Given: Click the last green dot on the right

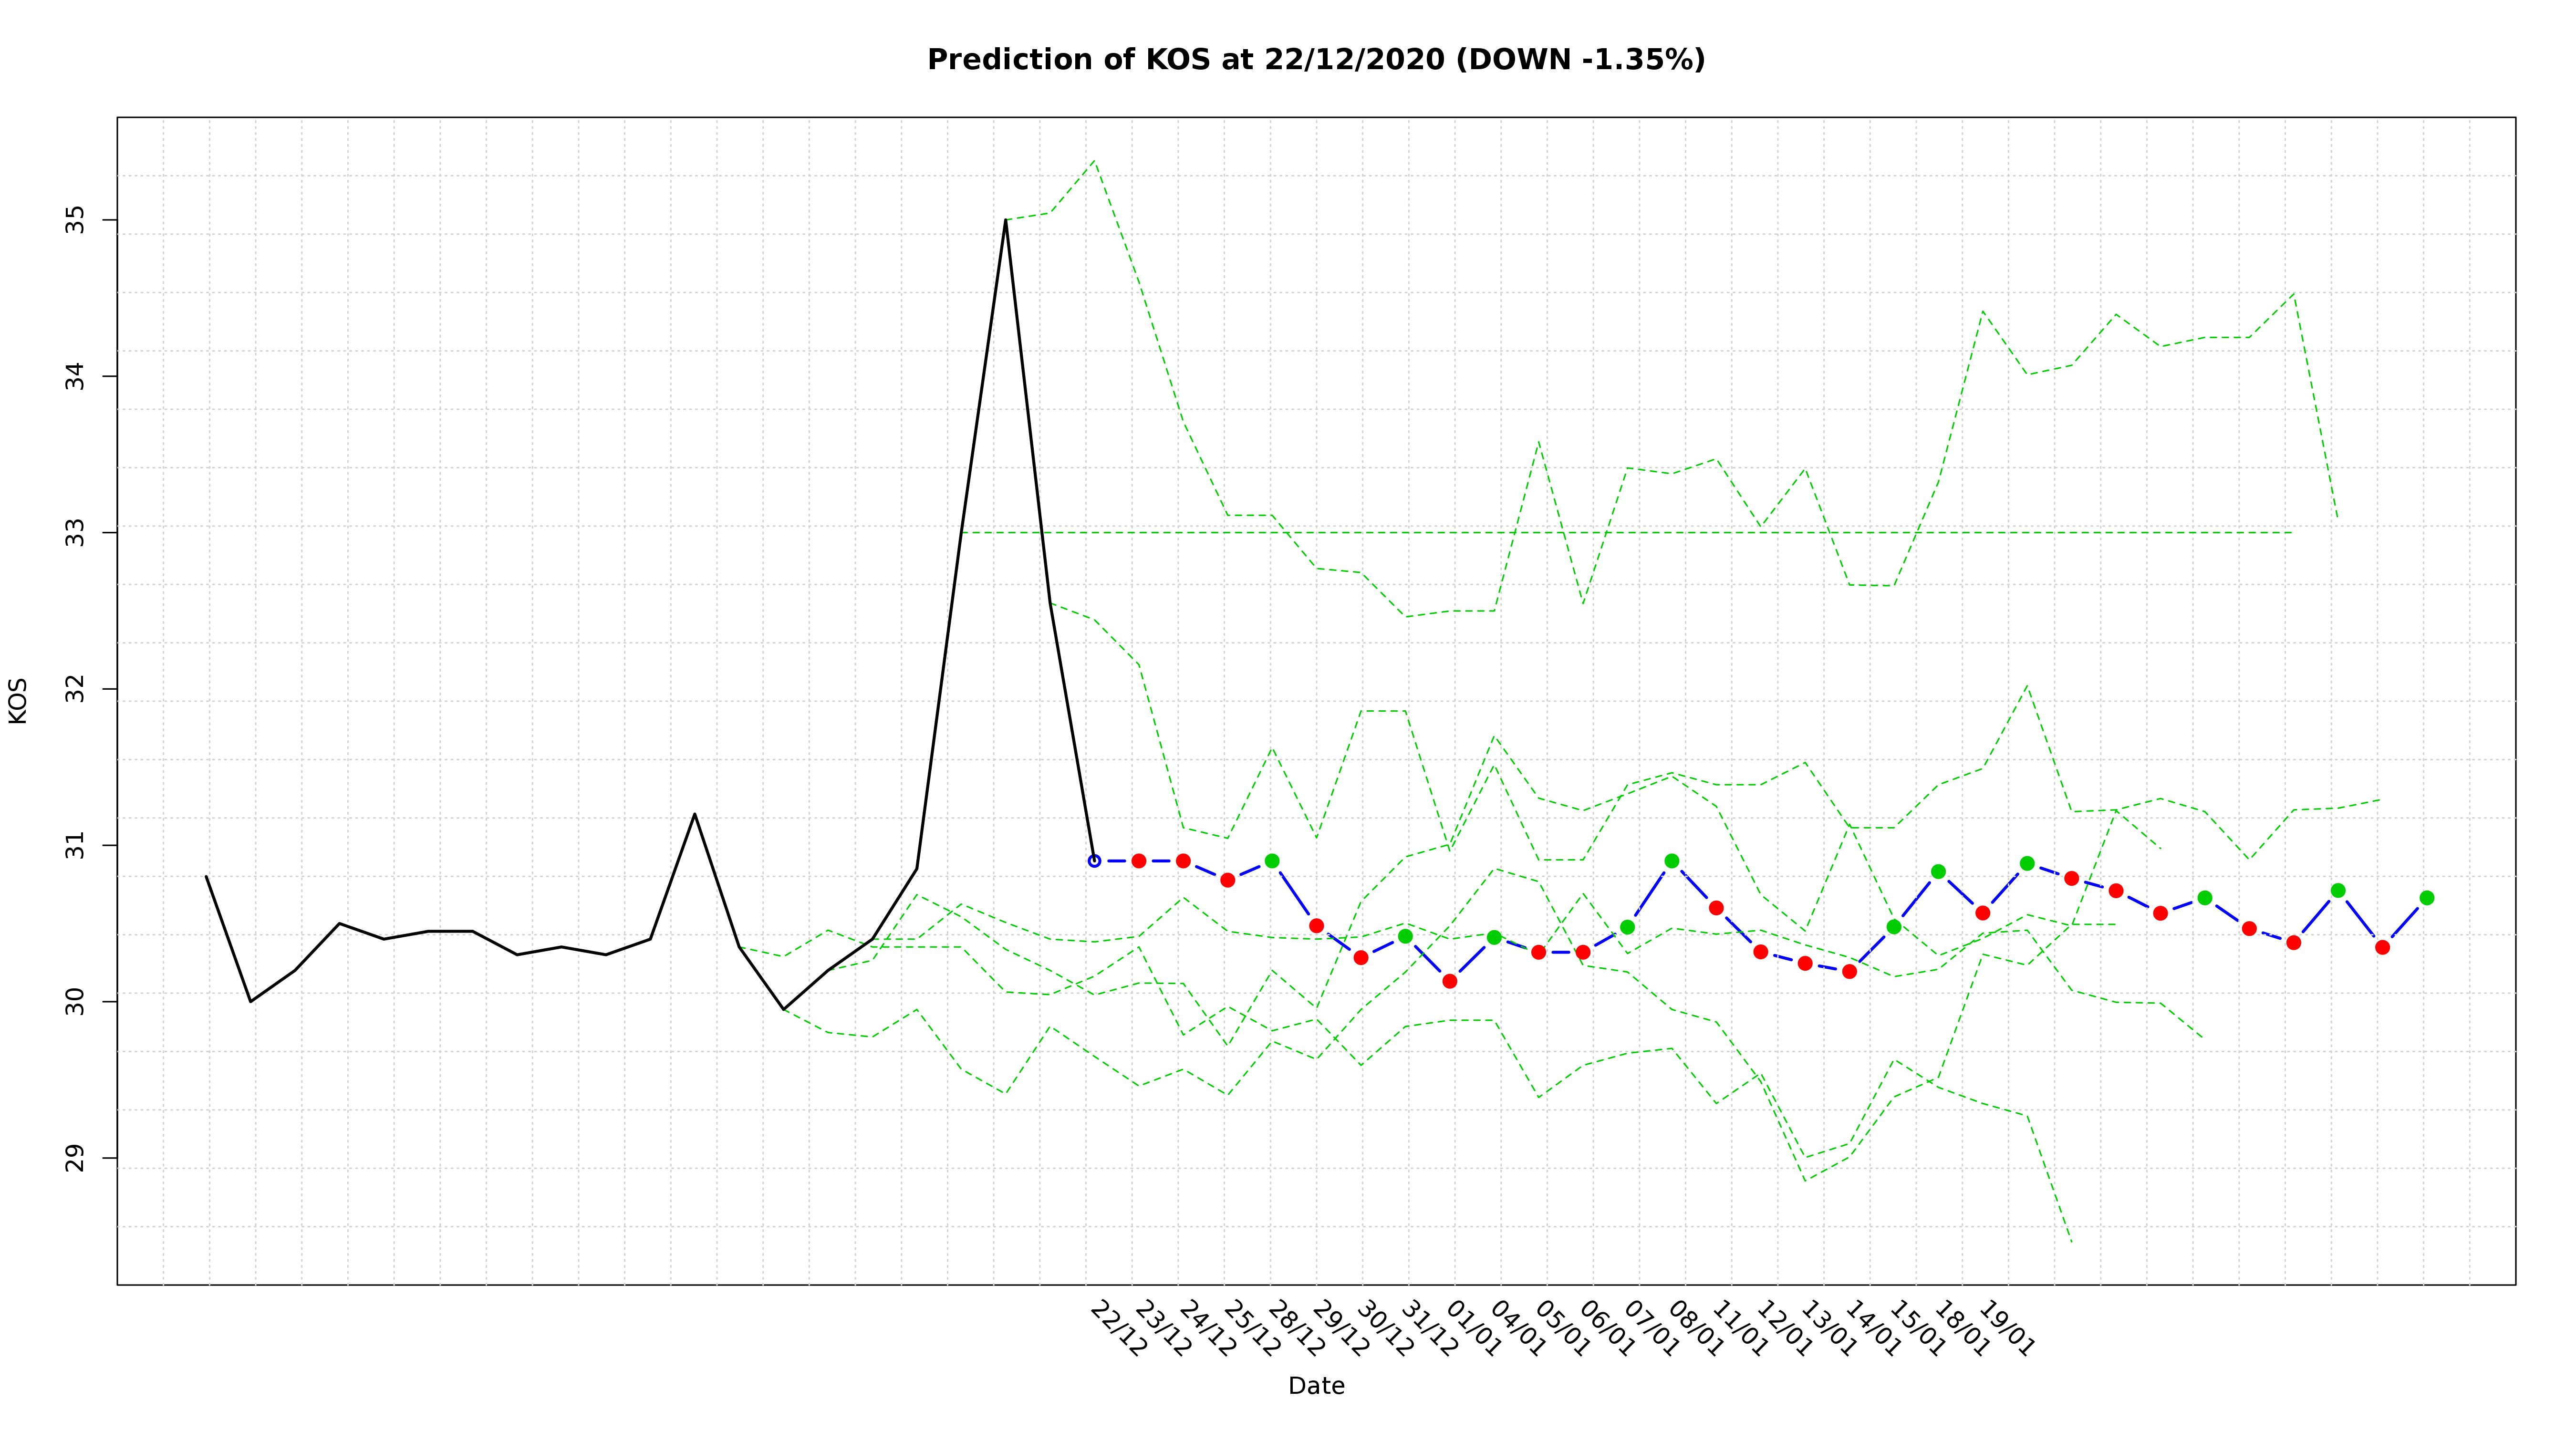Looking at the screenshot, I should point(2426,898).
